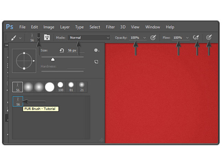
Task: Select the second soft round brush thumbnail
Action: 39,87
